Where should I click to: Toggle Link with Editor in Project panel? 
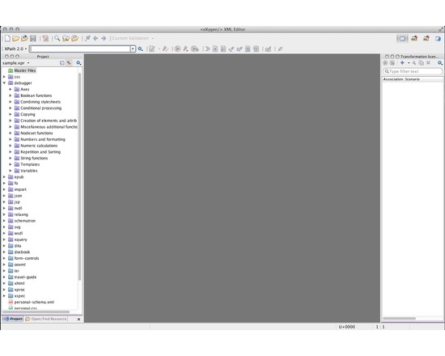pos(69,63)
